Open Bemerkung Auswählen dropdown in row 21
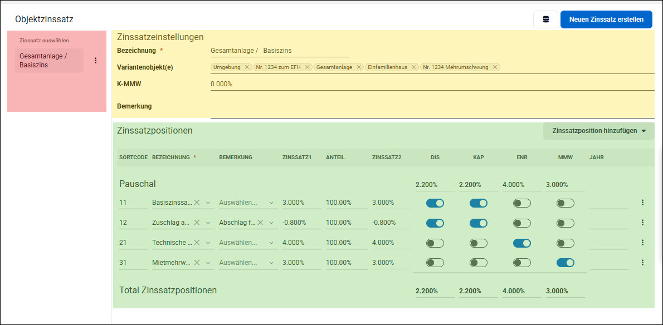663x325 pixels. click(x=248, y=243)
